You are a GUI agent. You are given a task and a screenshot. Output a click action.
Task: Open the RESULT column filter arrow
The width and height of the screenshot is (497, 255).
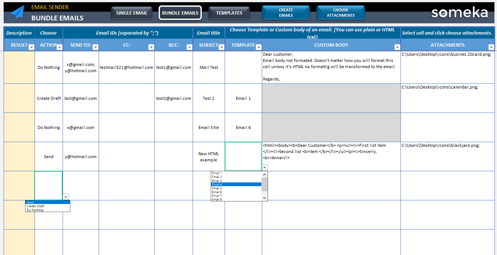[x=31, y=47]
